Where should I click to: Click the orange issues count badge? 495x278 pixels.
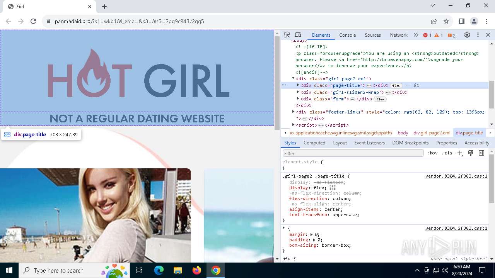click(451, 35)
